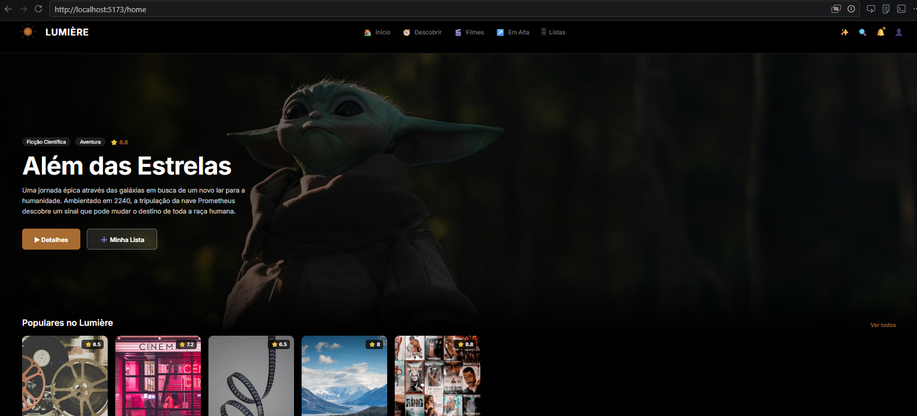Click the Aventura genre tag
The width and height of the screenshot is (917, 416).
pyautogui.click(x=90, y=142)
